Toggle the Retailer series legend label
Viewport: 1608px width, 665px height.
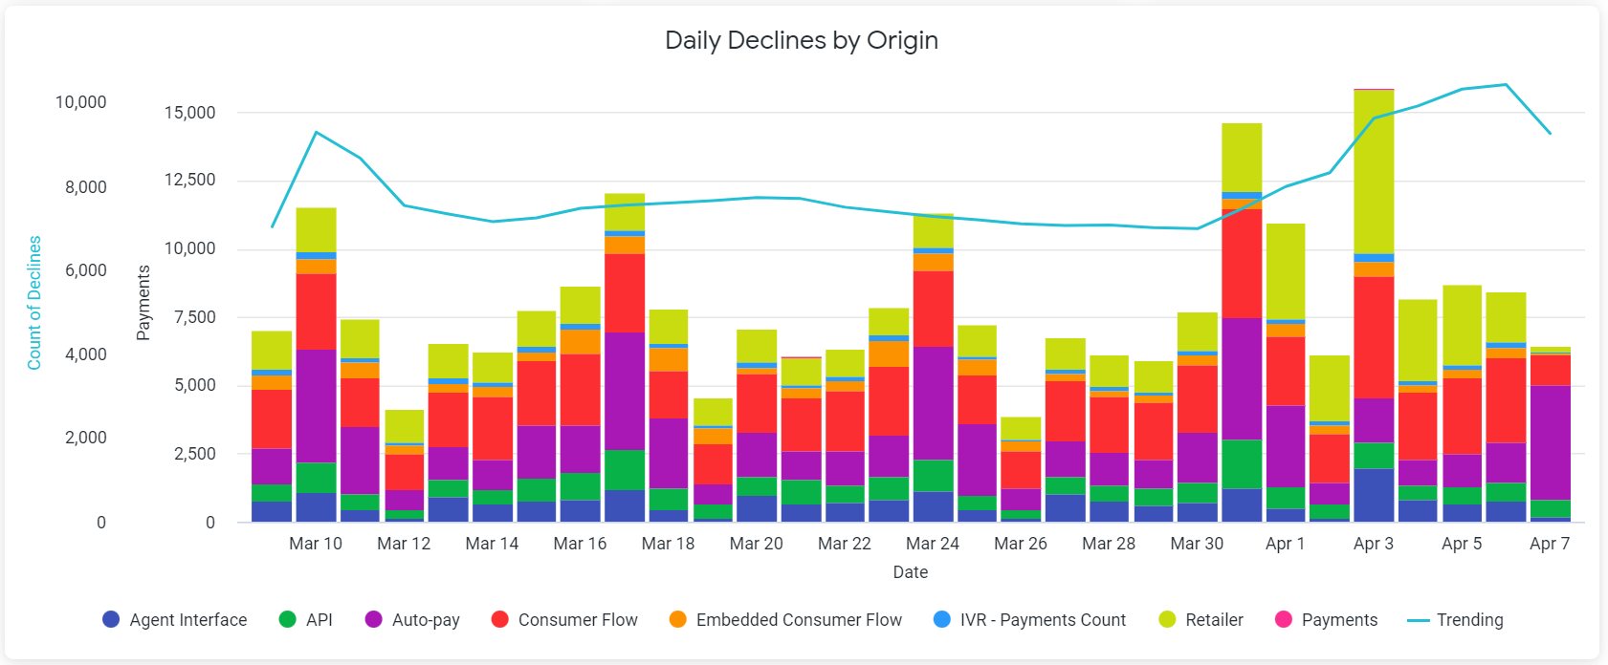[x=1214, y=620]
